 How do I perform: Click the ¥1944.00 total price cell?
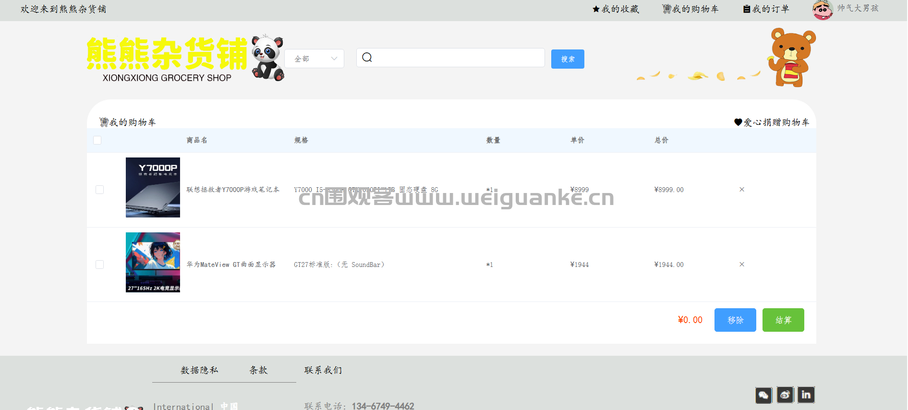click(669, 265)
